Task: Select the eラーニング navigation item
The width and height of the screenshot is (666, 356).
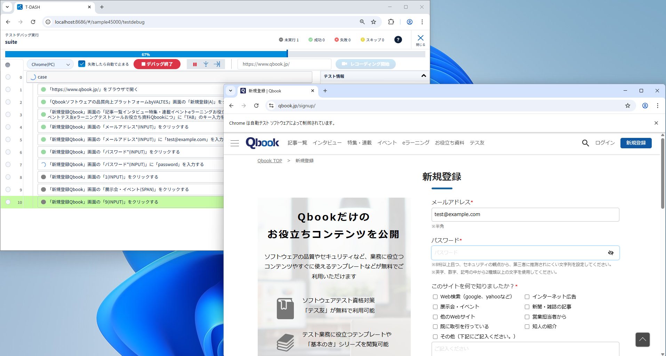Action: pos(416,143)
